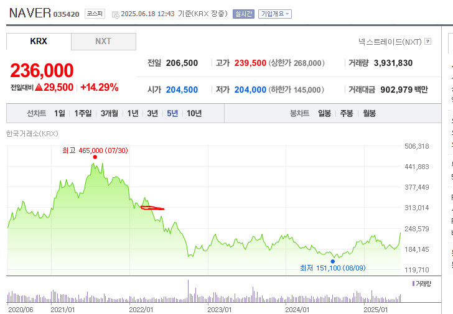Click the blue 최저 151,100 marker dot
This screenshot has height=314, width=453.
tap(333, 262)
